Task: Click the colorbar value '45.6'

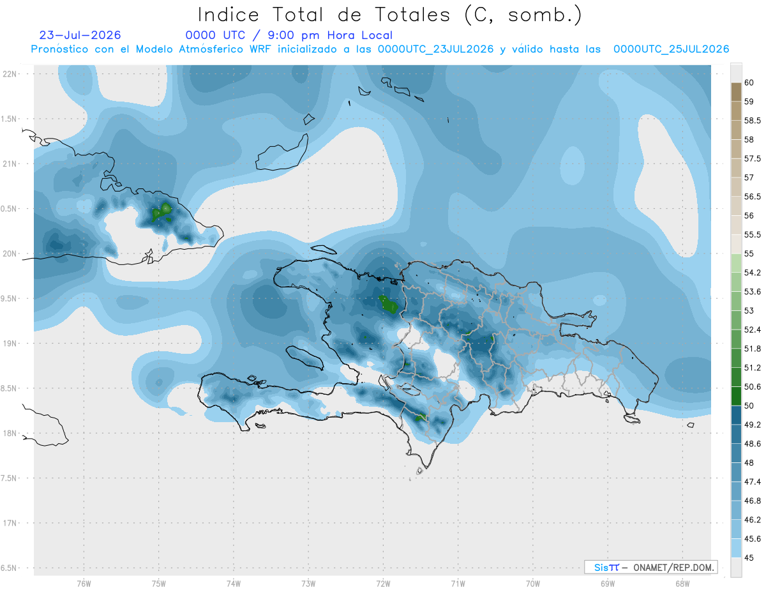Action: pos(752,539)
